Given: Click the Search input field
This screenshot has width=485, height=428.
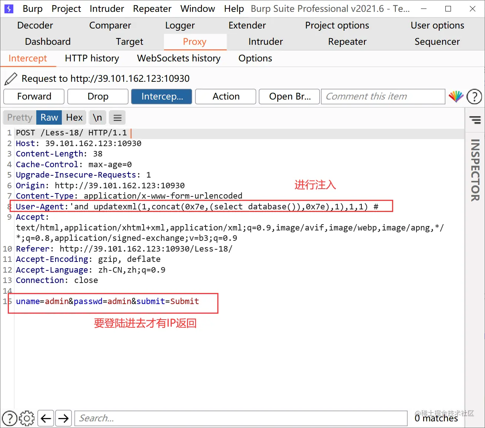Looking at the screenshot, I should pos(241,418).
